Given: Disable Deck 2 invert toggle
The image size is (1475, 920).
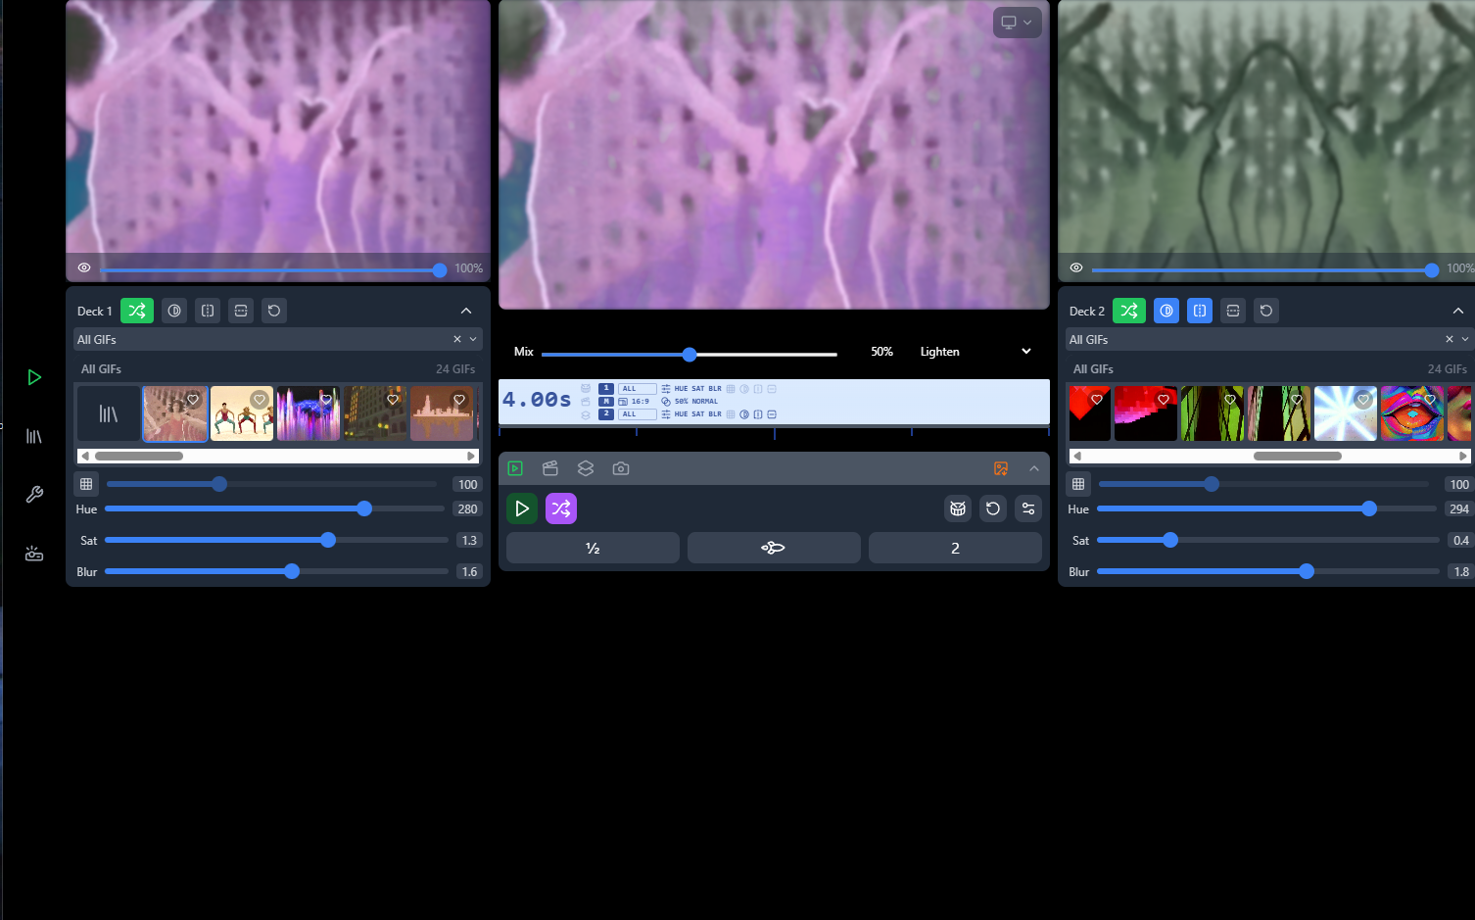Looking at the screenshot, I should coord(1166,311).
